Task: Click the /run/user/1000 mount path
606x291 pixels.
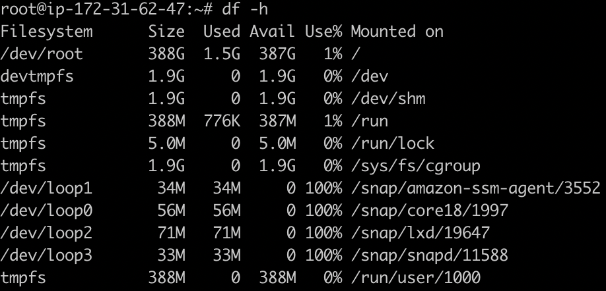Action: 415,278
